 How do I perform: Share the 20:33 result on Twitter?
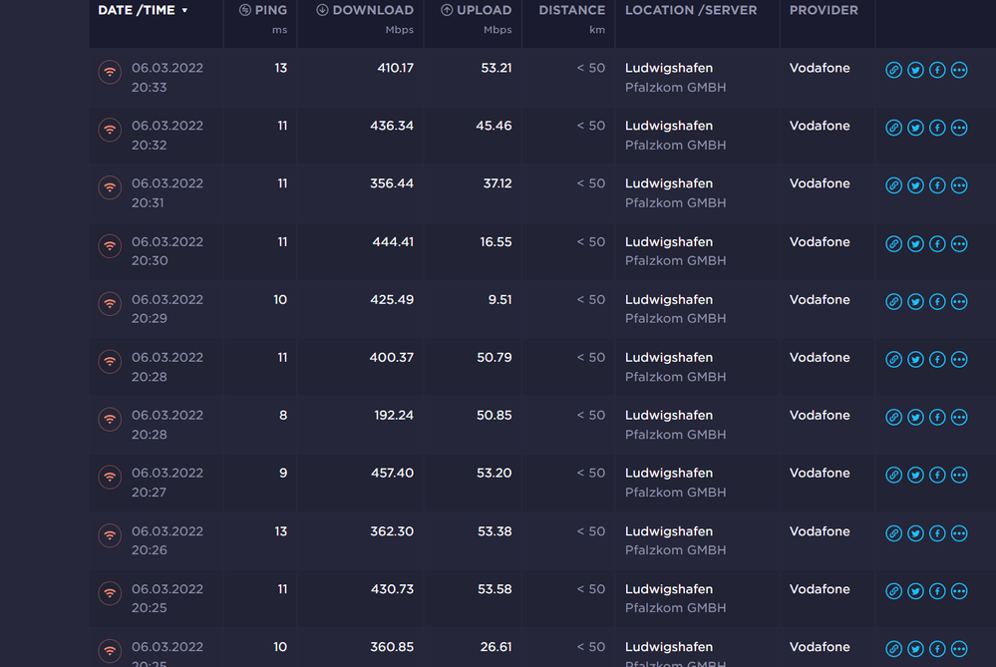pos(915,70)
